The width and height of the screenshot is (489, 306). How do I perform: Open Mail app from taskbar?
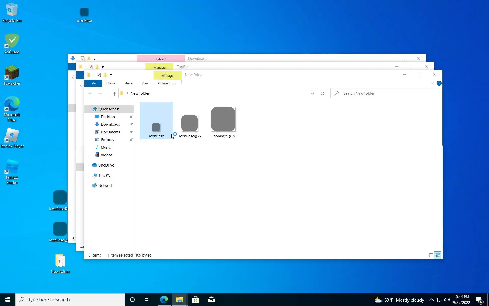pos(211,300)
